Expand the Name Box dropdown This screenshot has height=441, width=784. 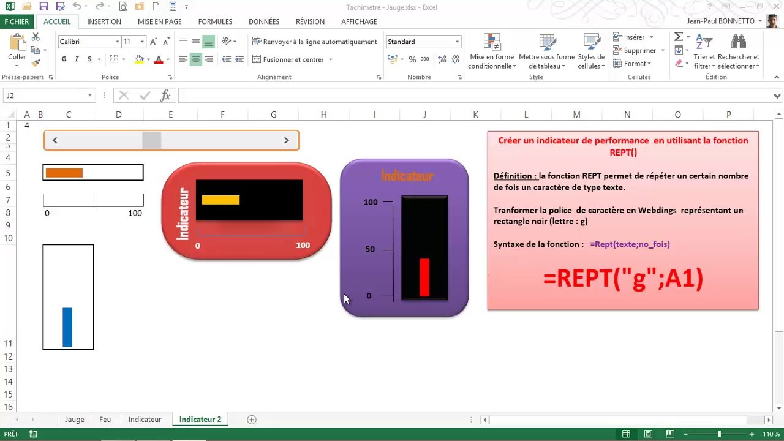click(90, 96)
